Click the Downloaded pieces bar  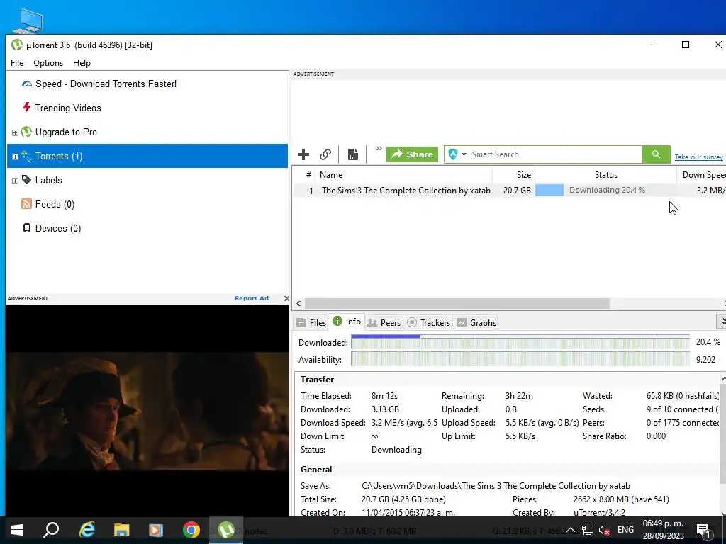pos(520,342)
